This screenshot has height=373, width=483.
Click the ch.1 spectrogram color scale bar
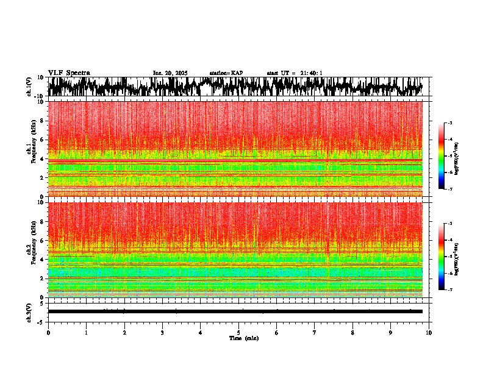pos(442,156)
